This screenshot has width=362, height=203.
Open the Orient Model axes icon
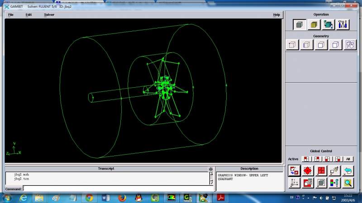click(294, 183)
